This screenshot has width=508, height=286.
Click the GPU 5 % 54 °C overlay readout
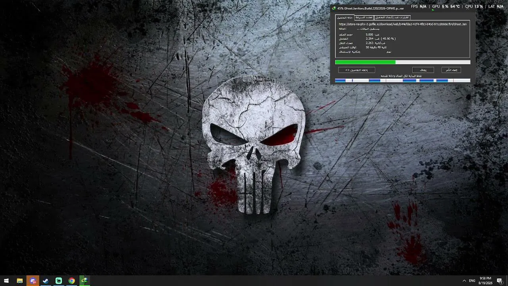coord(446,6)
